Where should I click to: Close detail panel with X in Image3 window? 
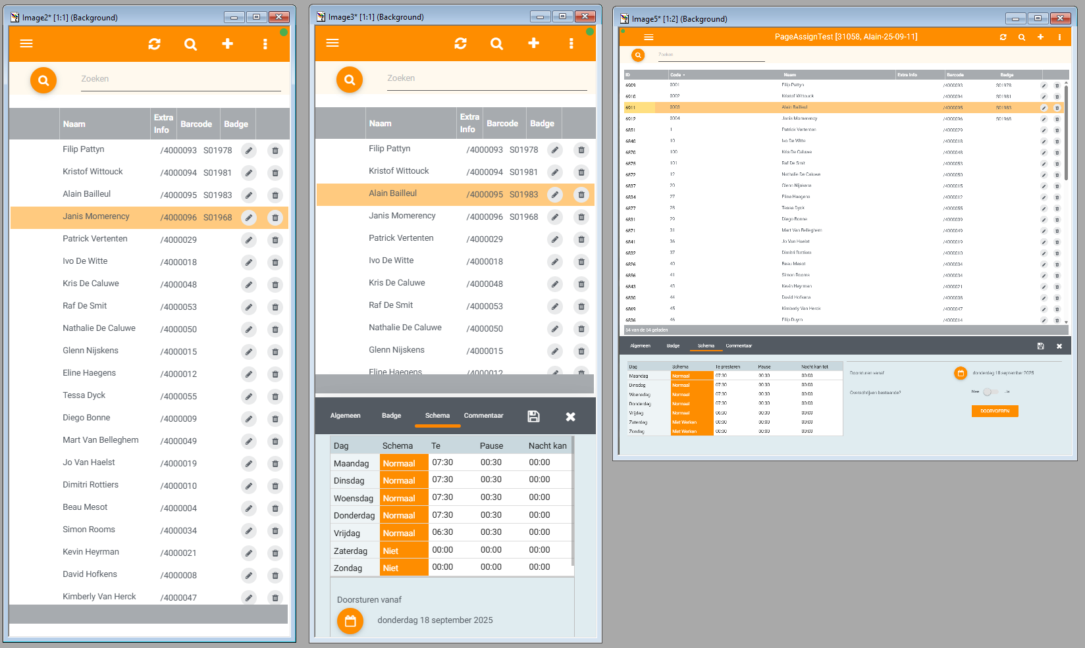pos(571,416)
